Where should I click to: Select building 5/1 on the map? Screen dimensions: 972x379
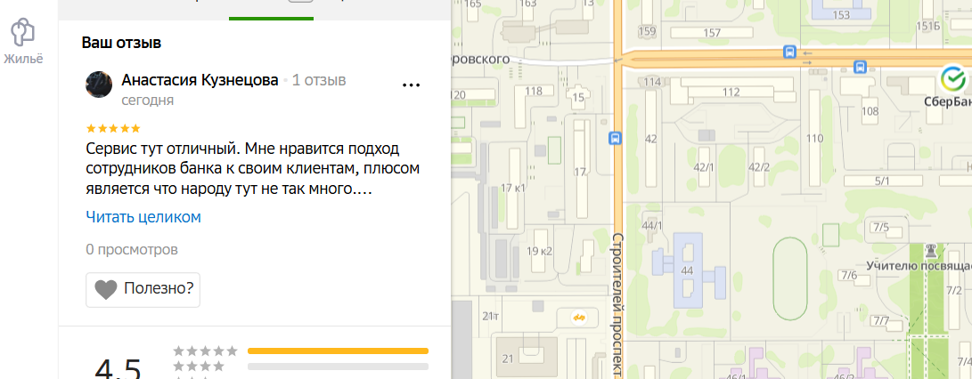[x=882, y=181]
